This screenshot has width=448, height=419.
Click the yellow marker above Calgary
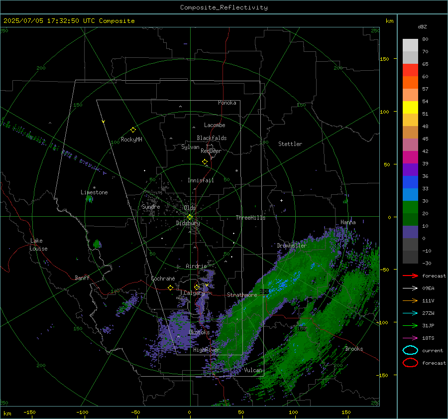pos(197,287)
